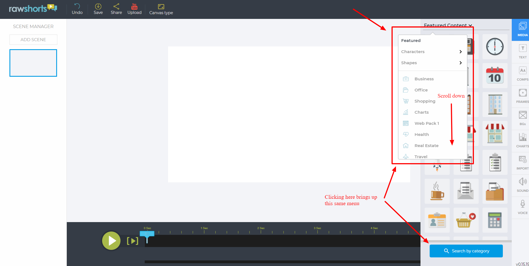
Task: Expand the Shapes submenu
Action: pyautogui.click(x=432, y=63)
